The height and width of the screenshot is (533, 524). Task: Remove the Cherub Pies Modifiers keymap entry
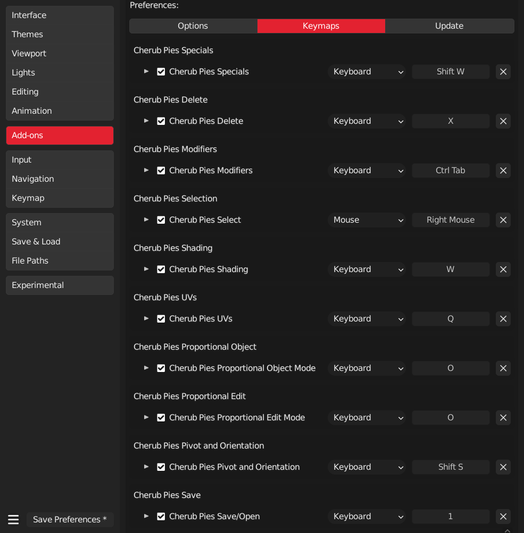click(x=503, y=171)
